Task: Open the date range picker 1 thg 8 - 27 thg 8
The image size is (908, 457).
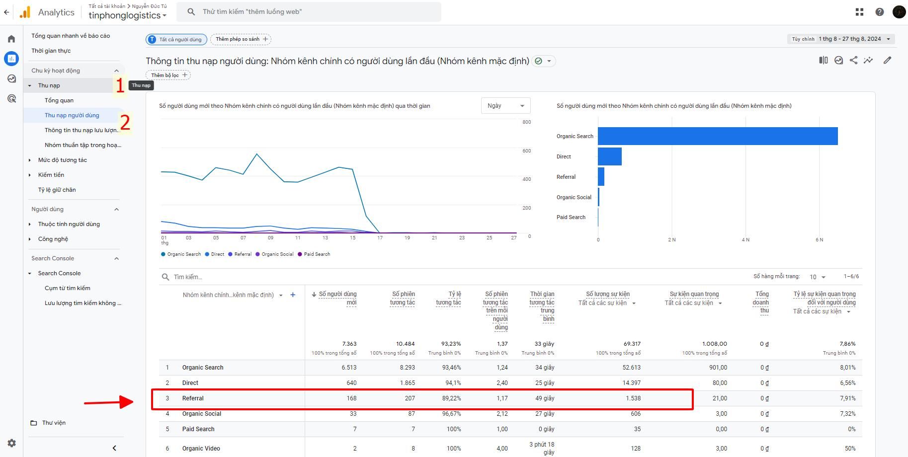Action: click(x=841, y=39)
